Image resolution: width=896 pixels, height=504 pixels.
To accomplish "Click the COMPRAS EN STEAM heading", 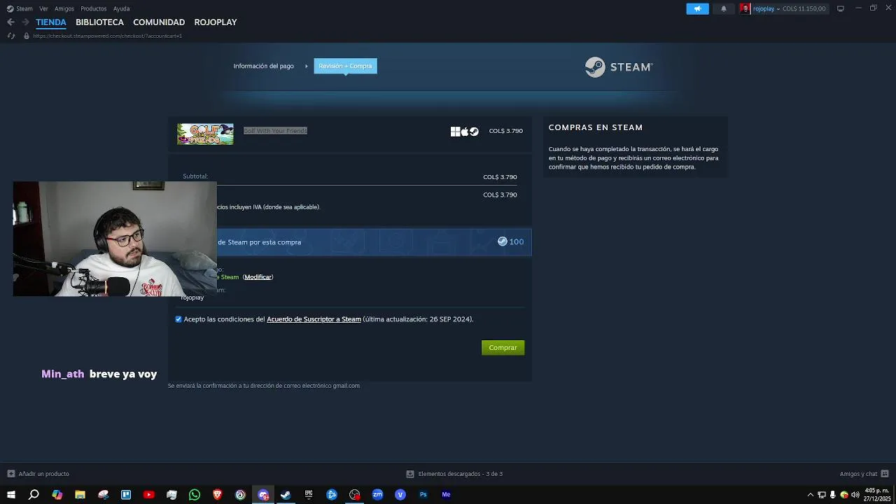I will click(x=596, y=127).
